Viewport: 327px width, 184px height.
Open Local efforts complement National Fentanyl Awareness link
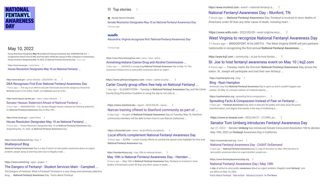click(x=152, y=135)
